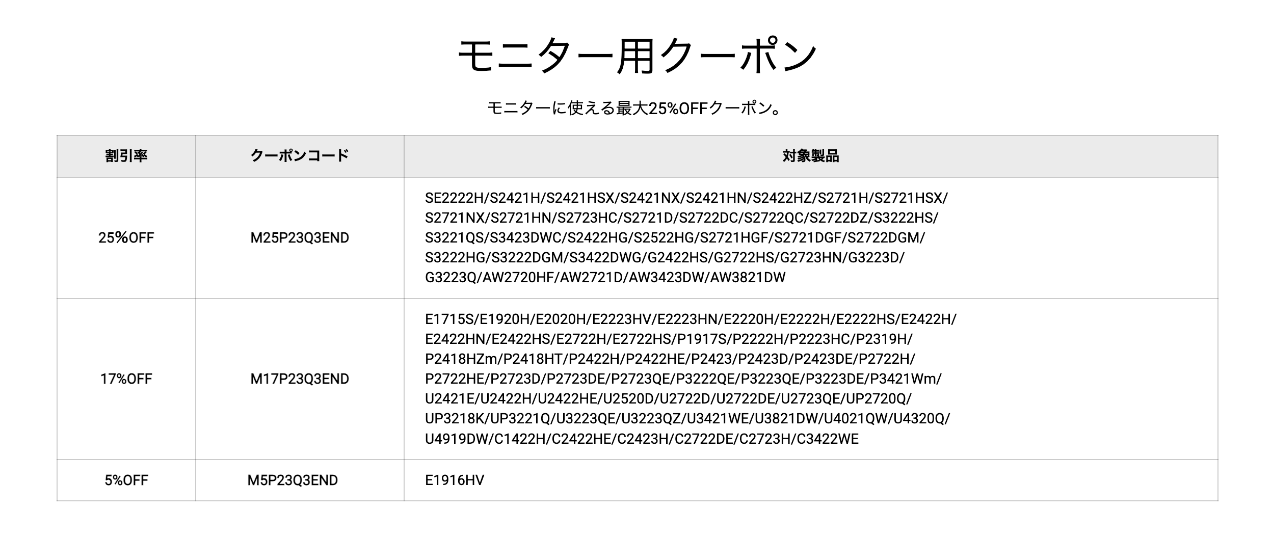The width and height of the screenshot is (1272, 537).
Task: Click the クーポンコード column header
Action: click(x=300, y=156)
